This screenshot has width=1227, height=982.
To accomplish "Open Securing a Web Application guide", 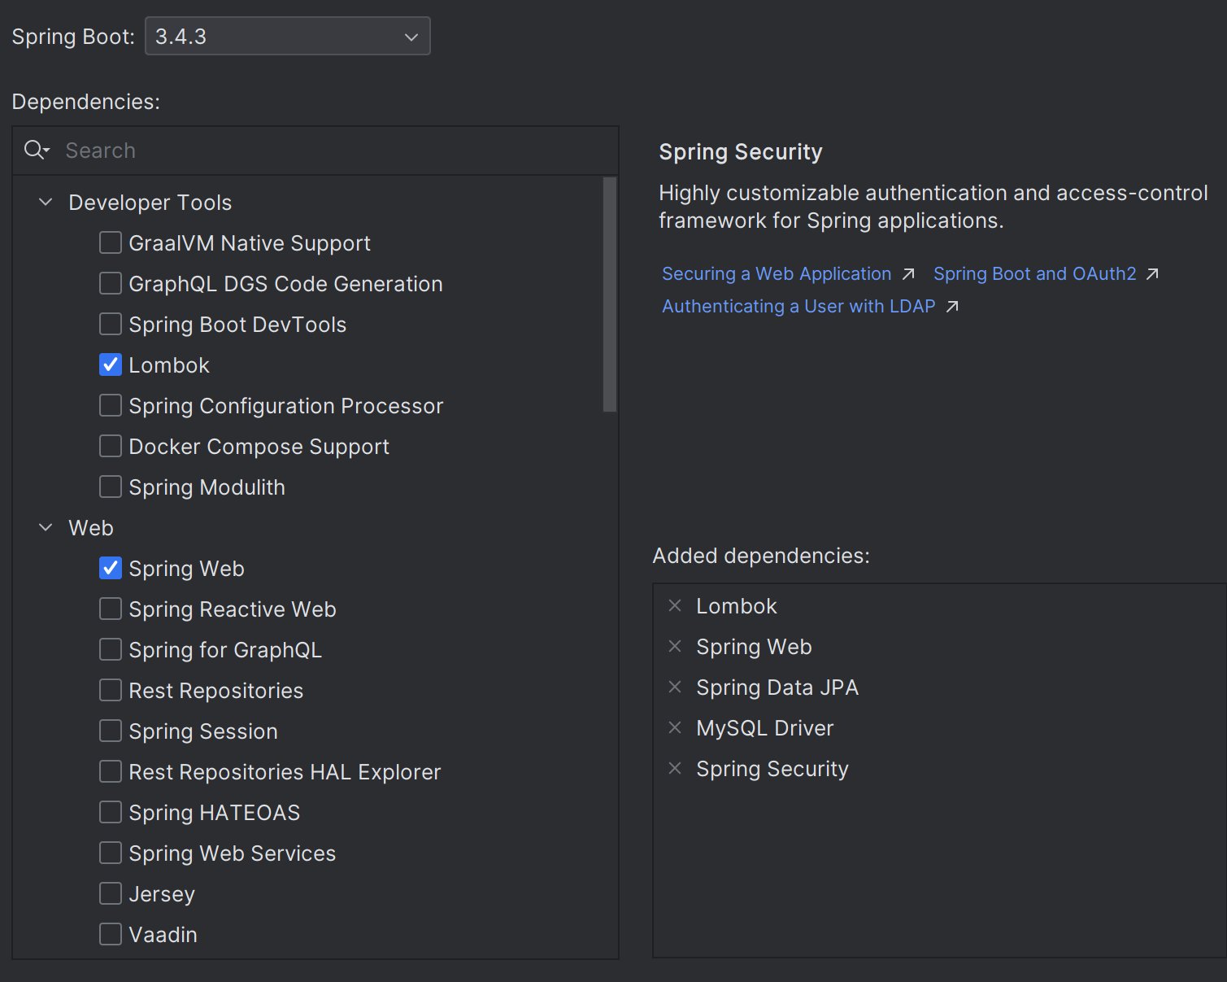I will tap(777, 274).
